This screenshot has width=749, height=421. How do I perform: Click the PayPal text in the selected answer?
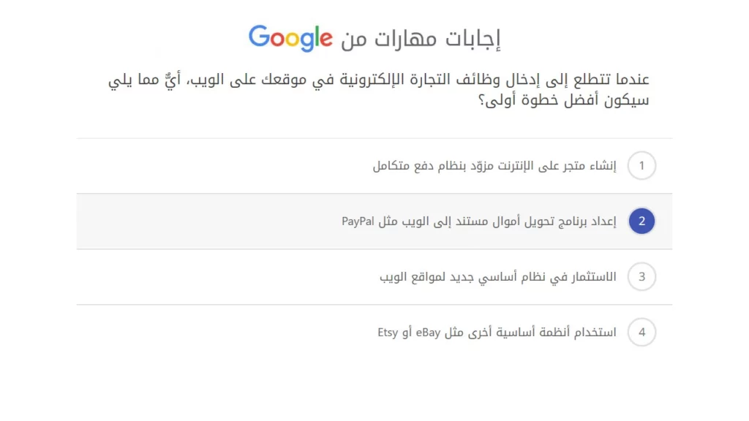click(356, 221)
